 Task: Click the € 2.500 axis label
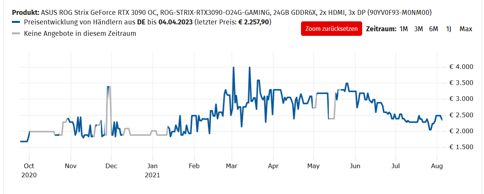[x=462, y=115]
